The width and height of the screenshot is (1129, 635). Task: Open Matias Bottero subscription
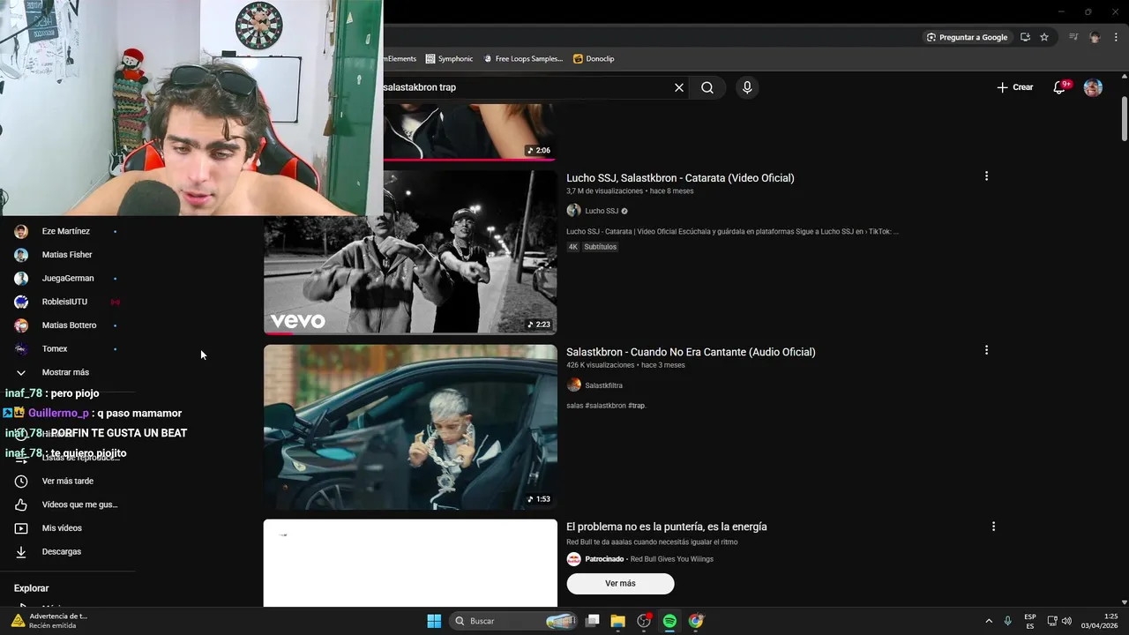coord(67,325)
